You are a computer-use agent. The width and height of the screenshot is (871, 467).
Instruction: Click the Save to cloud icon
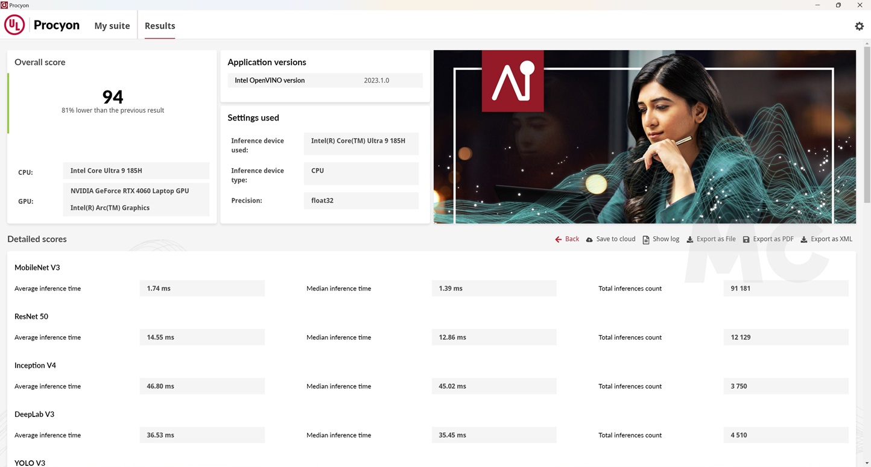589,239
